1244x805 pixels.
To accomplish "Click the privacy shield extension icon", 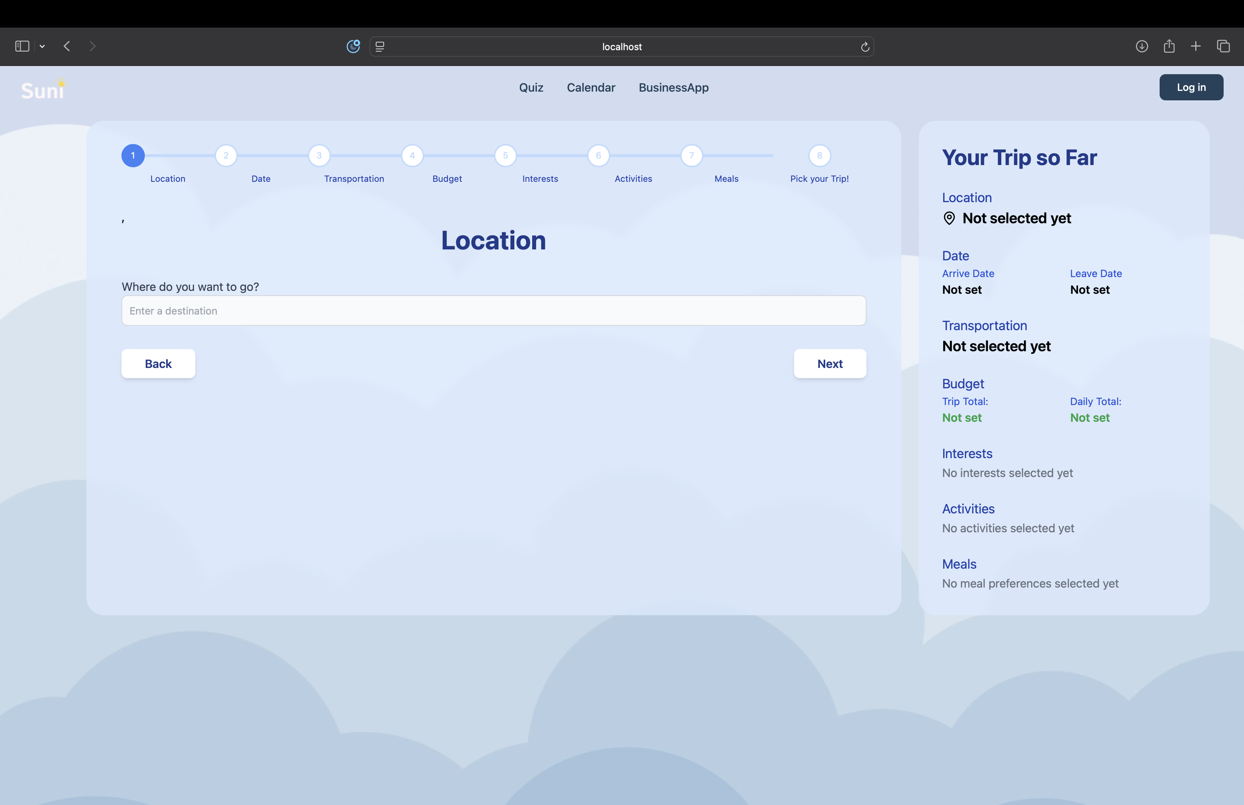I will [353, 47].
